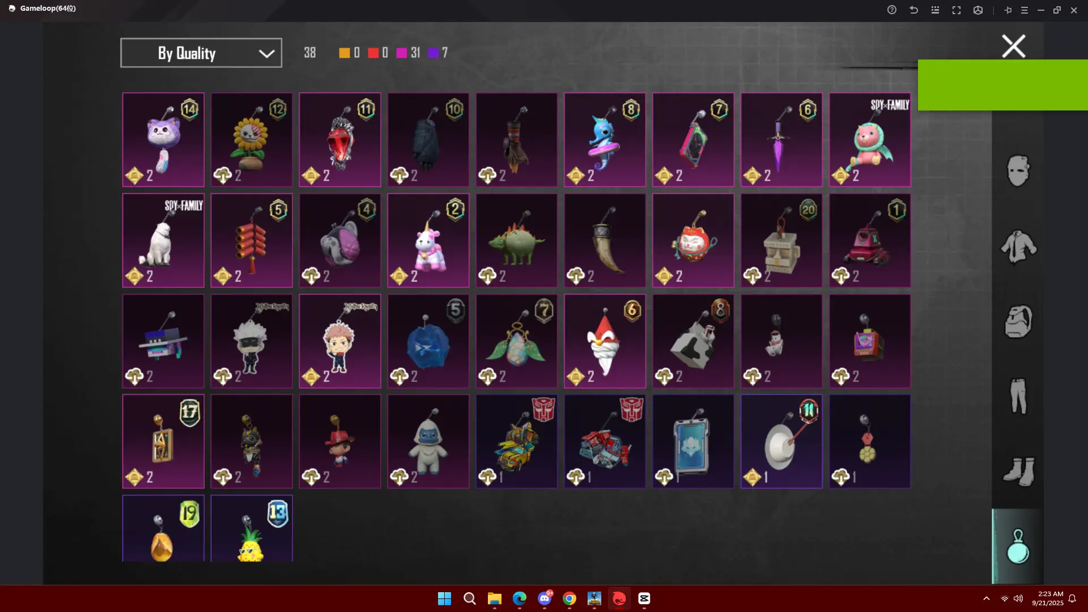Toggle Gameloop fullscreen icon in title bar
Screen dimensions: 1088x612
957,10
